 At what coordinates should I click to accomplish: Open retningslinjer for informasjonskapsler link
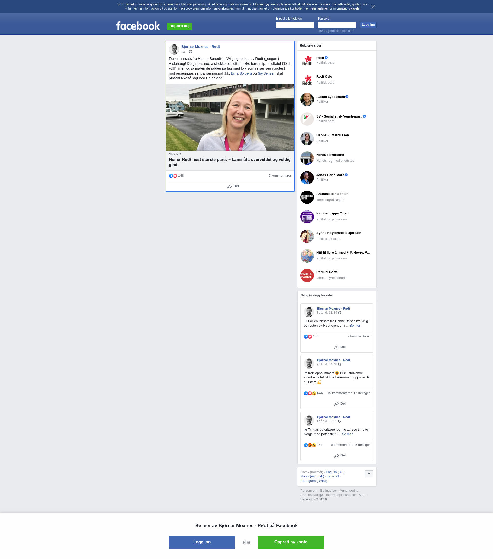(335, 8)
